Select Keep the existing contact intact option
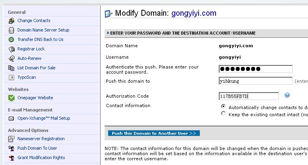The height and width of the screenshot is (165, 308). click(x=223, y=113)
